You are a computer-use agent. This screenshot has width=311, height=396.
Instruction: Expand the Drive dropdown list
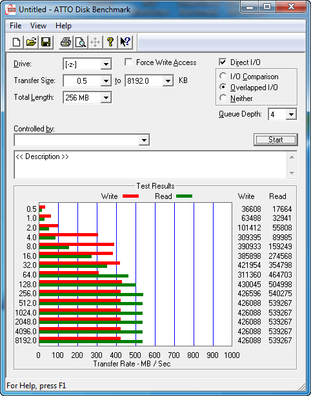pos(106,64)
